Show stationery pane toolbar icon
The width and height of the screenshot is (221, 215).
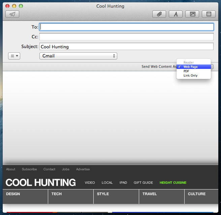(209, 14)
